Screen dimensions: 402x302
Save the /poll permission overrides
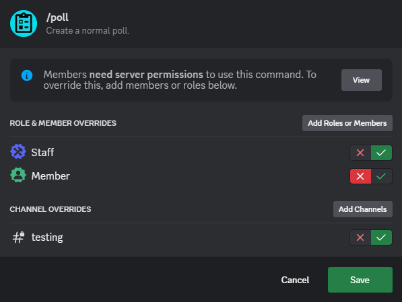(360, 280)
